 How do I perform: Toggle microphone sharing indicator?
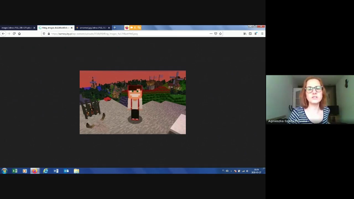point(135,28)
